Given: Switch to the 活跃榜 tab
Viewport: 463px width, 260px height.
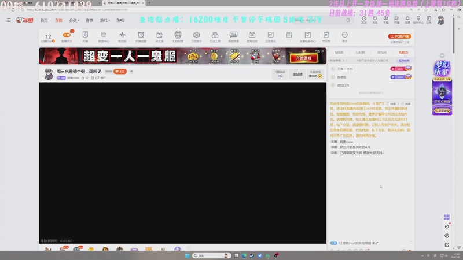Looking at the screenshot, I should tap(360, 53).
